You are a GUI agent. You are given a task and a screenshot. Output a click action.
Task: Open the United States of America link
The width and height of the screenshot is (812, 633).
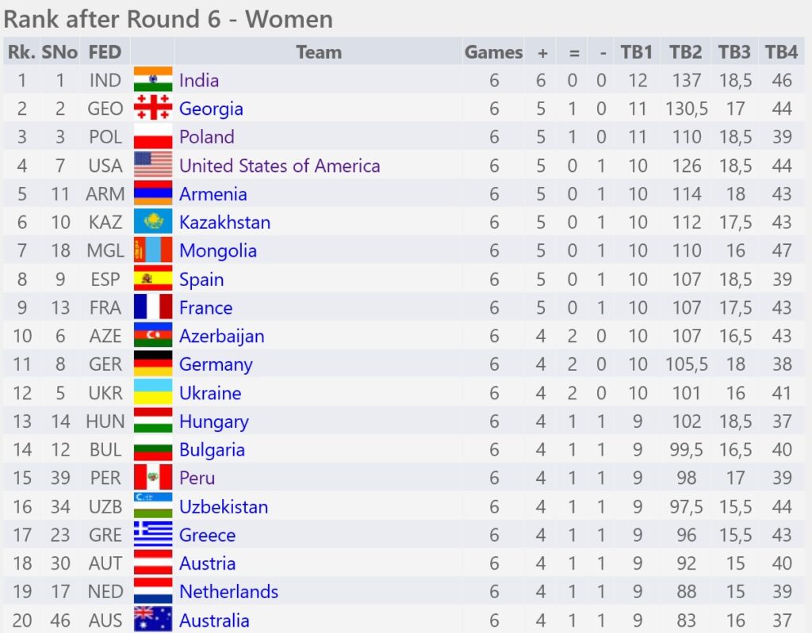pos(280,166)
